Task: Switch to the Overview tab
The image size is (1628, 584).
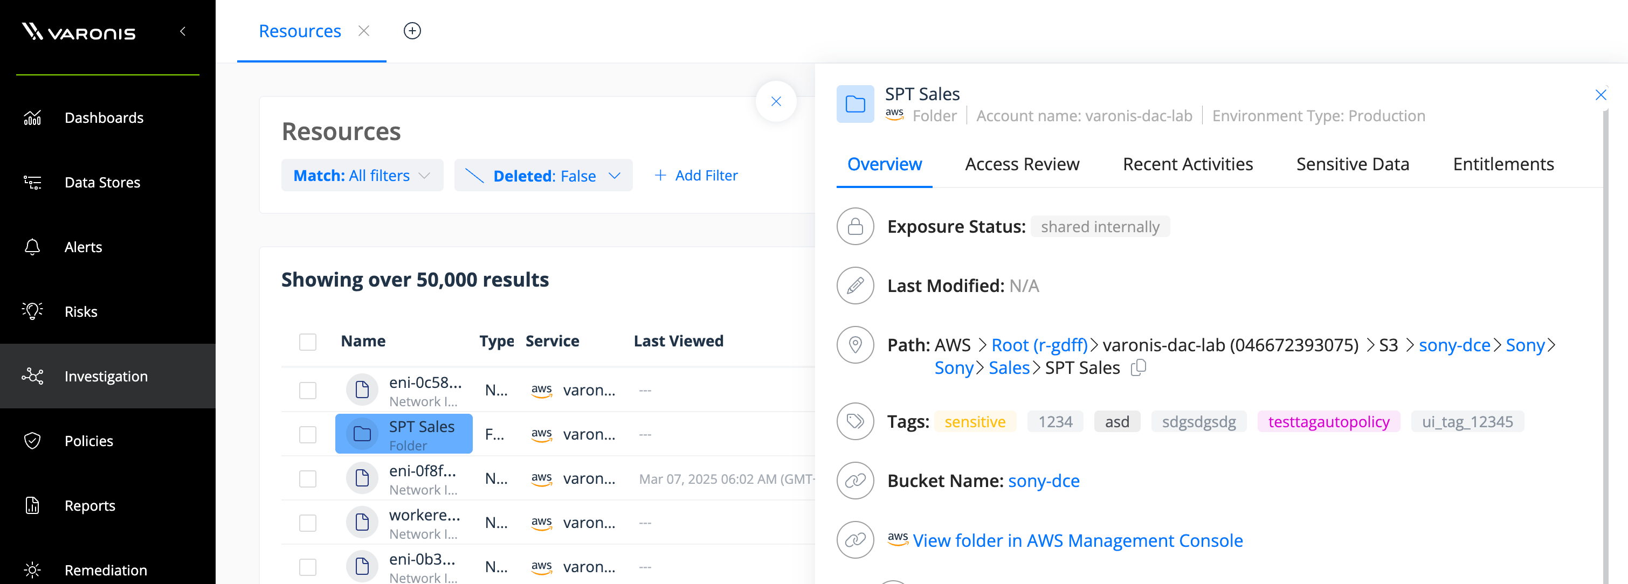Action: click(x=884, y=164)
